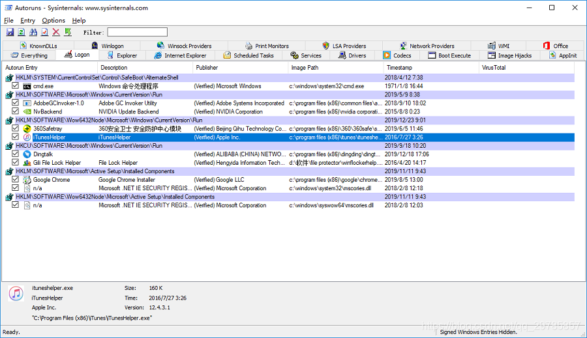Uncheck the Google Chrome entry checkbox
The image size is (587, 338).
pos(16,179)
